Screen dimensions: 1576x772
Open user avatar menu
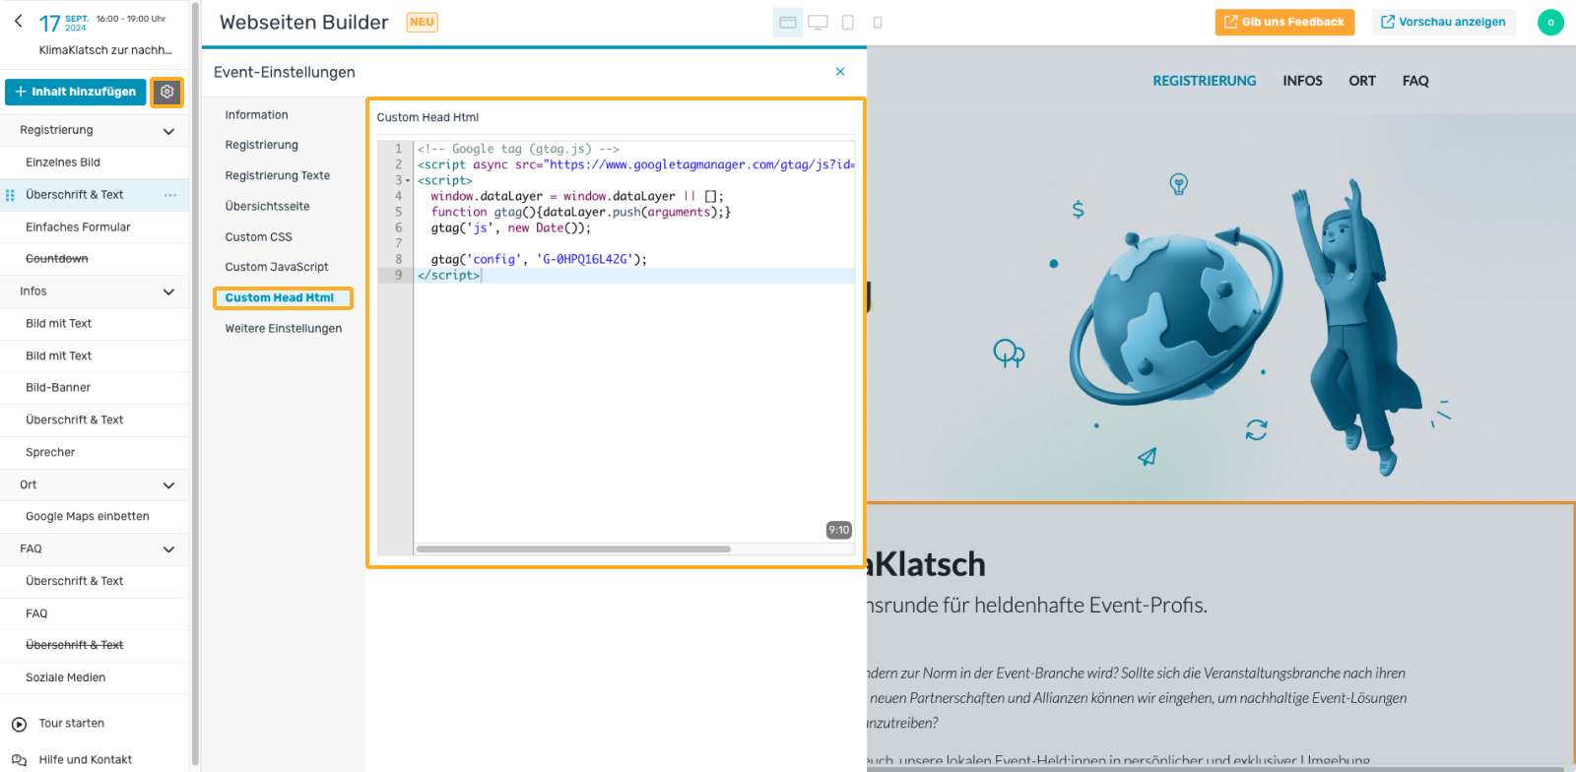click(x=1550, y=22)
